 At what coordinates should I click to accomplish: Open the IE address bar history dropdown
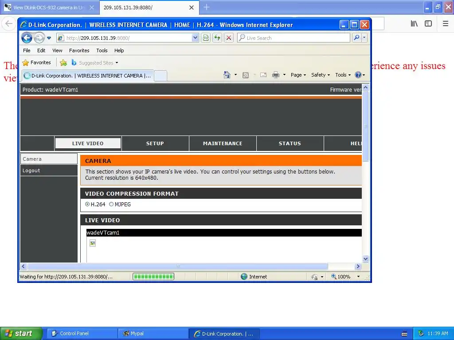195,38
